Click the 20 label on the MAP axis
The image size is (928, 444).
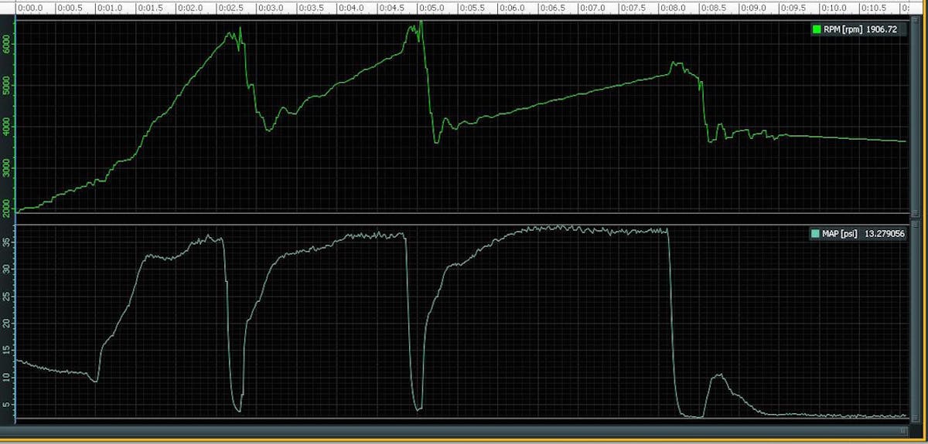(x=8, y=323)
